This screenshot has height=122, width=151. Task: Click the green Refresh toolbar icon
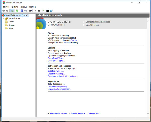pyautogui.click(x=17, y=11)
